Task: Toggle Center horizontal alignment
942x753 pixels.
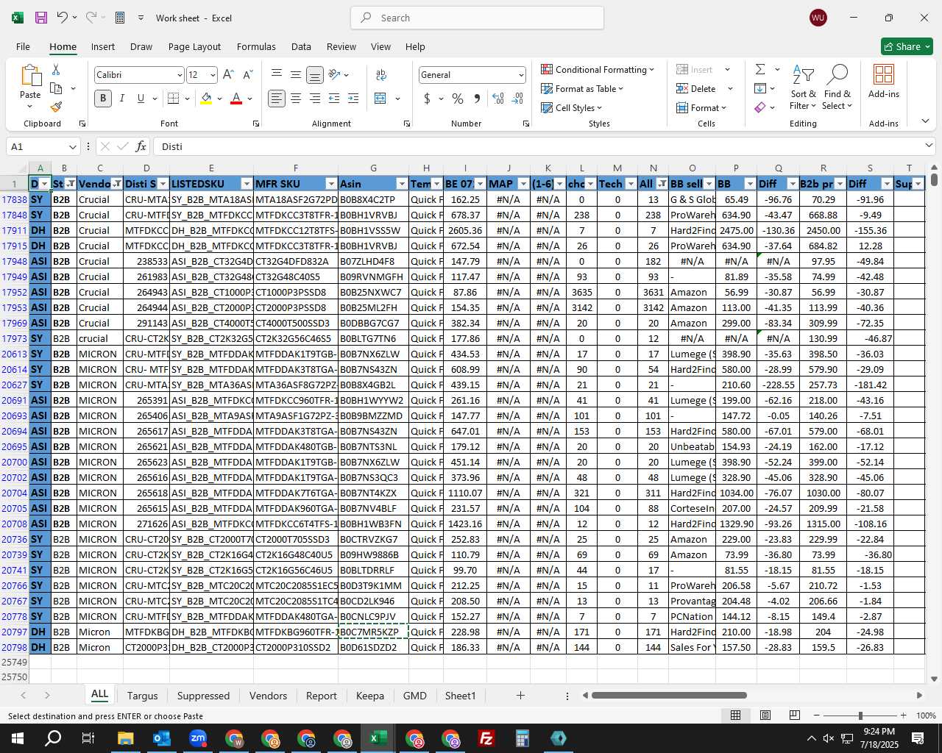Action: click(296, 99)
